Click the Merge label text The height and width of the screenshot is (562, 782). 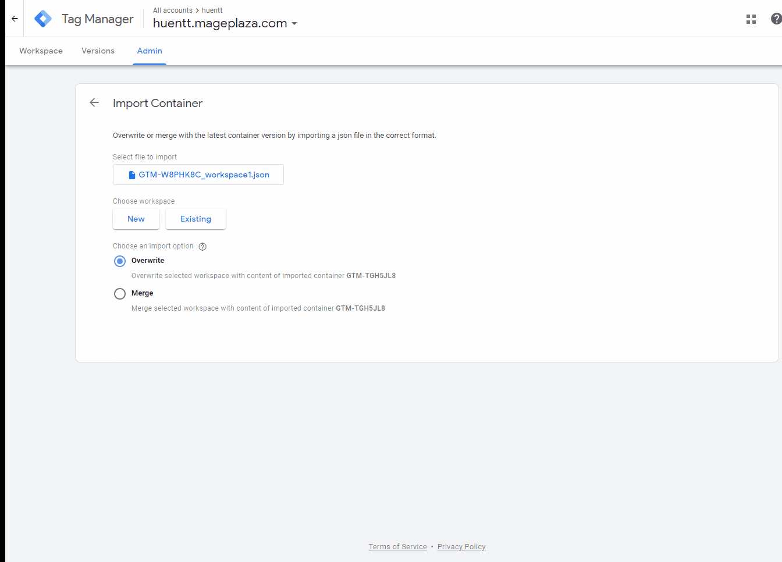pos(143,293)
